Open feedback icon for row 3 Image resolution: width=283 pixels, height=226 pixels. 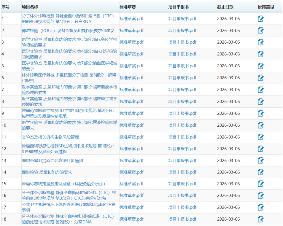click(x=260, y=42)
